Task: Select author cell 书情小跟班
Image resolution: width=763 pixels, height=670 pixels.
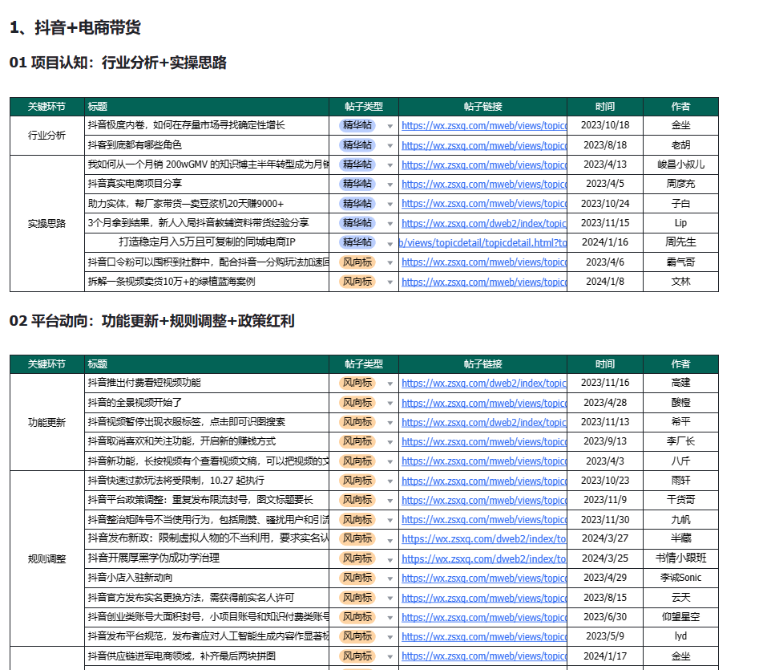Action: click(680, 558)
